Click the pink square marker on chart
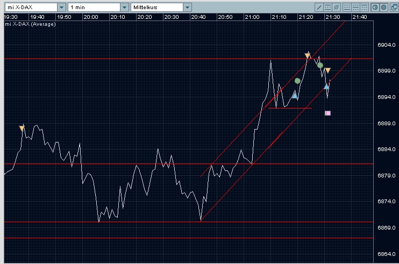Screen dimensions: 399x264 (x=328, y=113)
